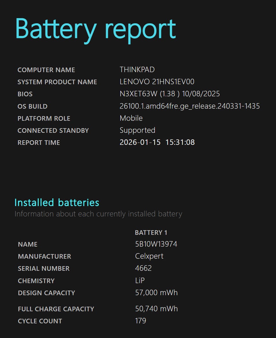The height and width of the screenshot is (338, 276).
Task: Select the serial number 4662
Action: 143,268
